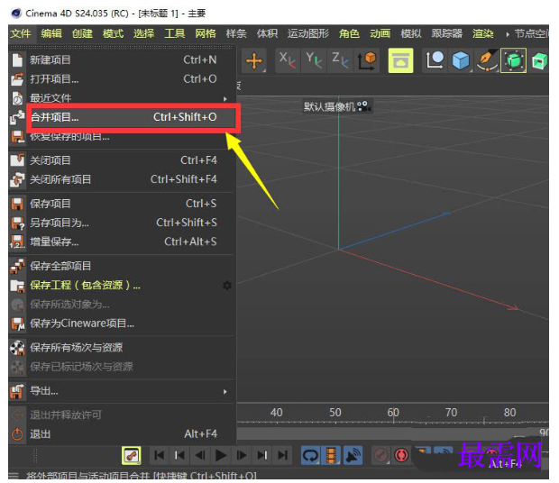Toggle the yellow keyframe selection icon
This screenshot has height=483, width=559.
click(132, 456)
